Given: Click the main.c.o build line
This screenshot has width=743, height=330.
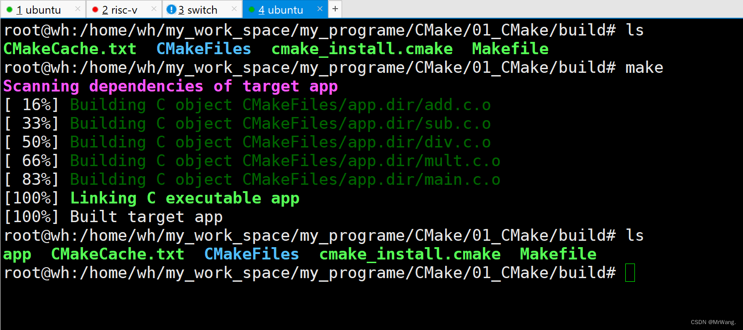Looking at the screenshot, I should [252, 179].
